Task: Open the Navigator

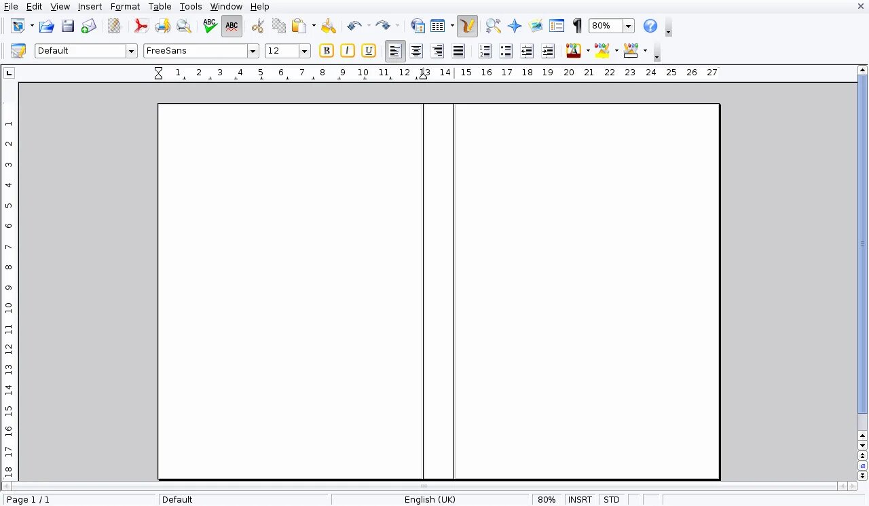Action: (x=515, y=26)
